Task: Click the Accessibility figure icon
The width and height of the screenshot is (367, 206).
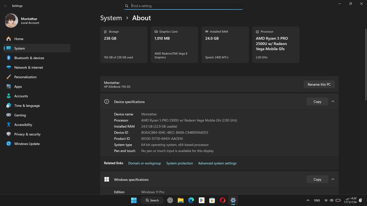Action: click(9, 125)
